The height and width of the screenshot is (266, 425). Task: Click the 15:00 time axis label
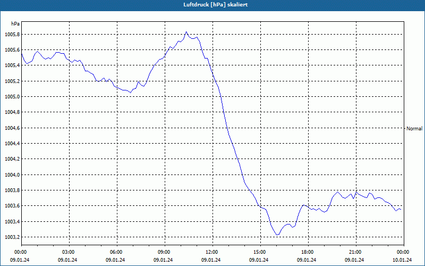(x=260, y=252)
